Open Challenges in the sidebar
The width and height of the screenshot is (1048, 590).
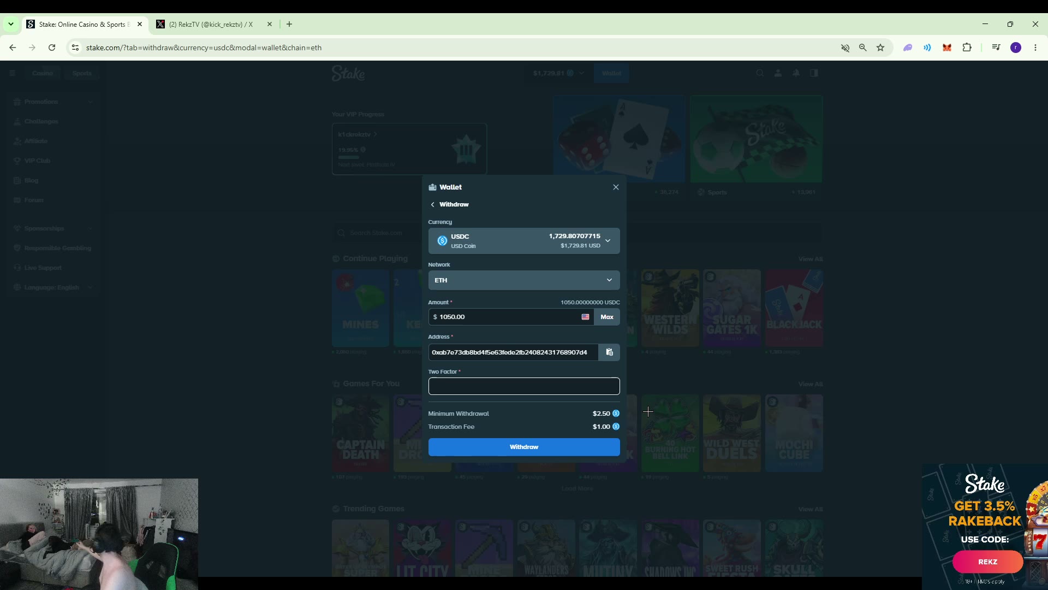(53, 121)
